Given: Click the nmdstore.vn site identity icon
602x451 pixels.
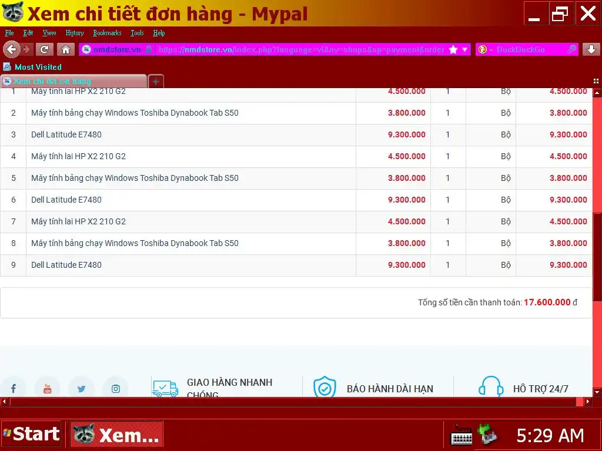Looking at the screenshot, I should (87, 49).
